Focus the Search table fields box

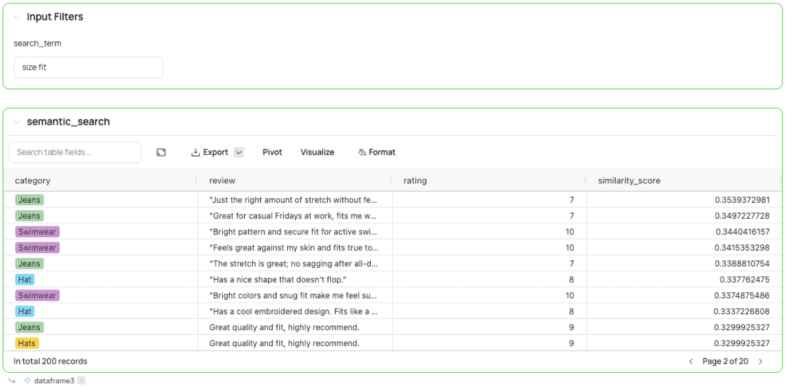75,152
